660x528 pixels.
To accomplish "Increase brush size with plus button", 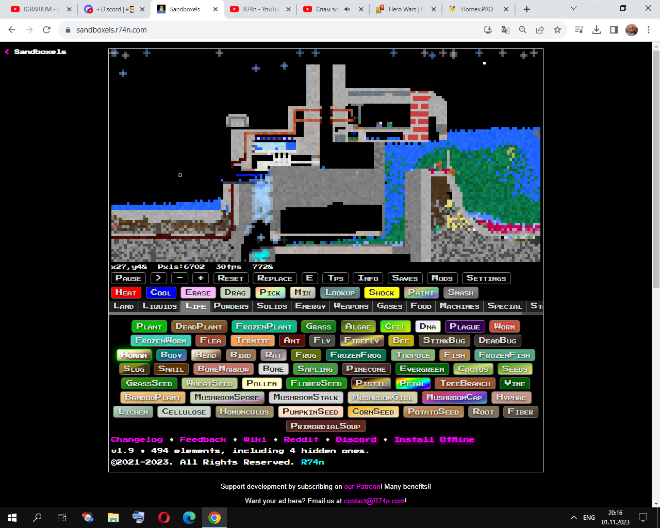I will [201, 278].
